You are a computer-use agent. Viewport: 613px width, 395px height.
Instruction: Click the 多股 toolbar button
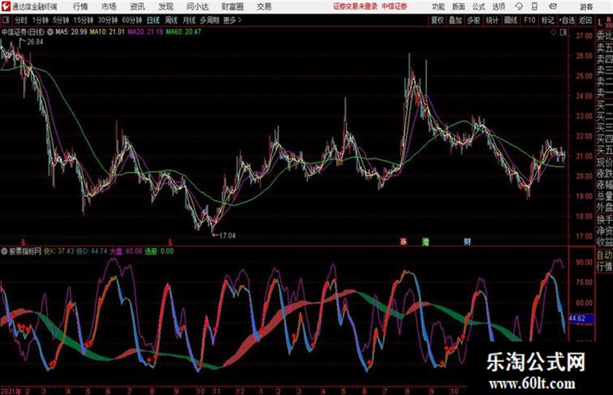click(474, 20)
